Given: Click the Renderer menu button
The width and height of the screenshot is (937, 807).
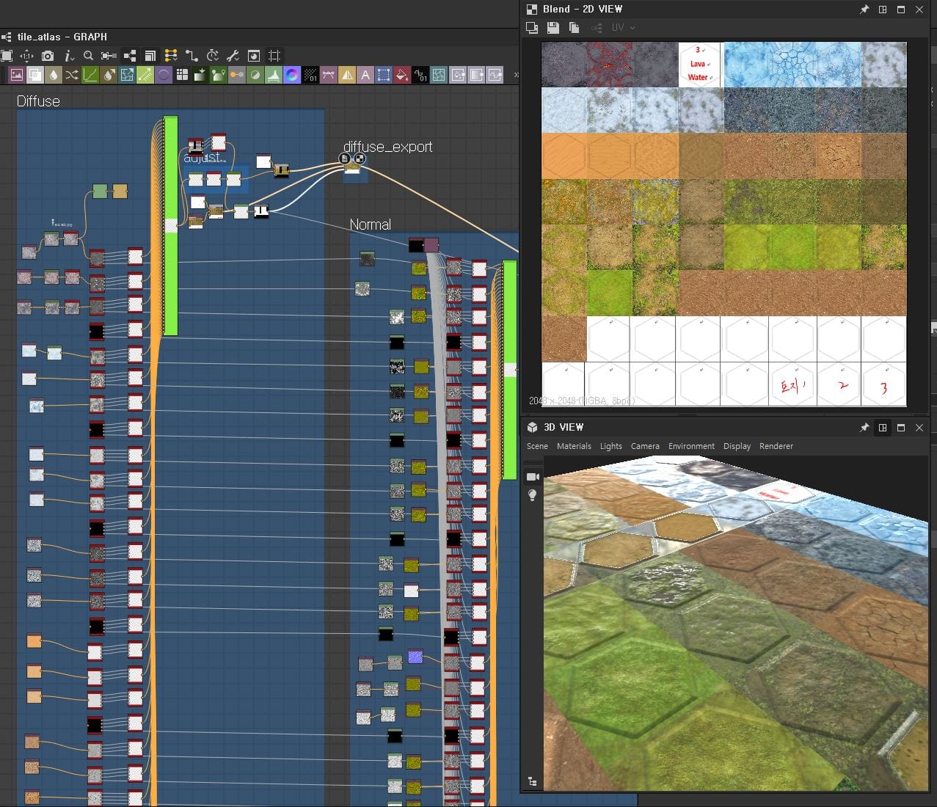Looking at the screenshot, I should [776, 446].
